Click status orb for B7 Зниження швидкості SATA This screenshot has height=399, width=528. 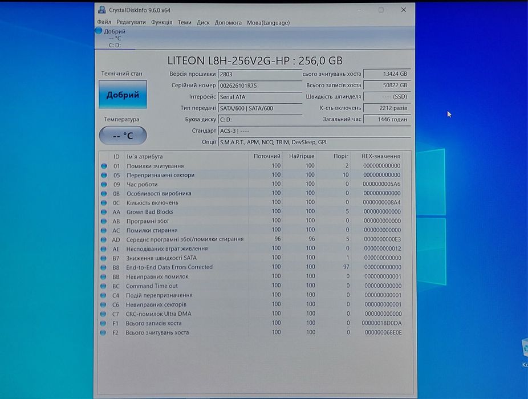click(x=104, y=258)
